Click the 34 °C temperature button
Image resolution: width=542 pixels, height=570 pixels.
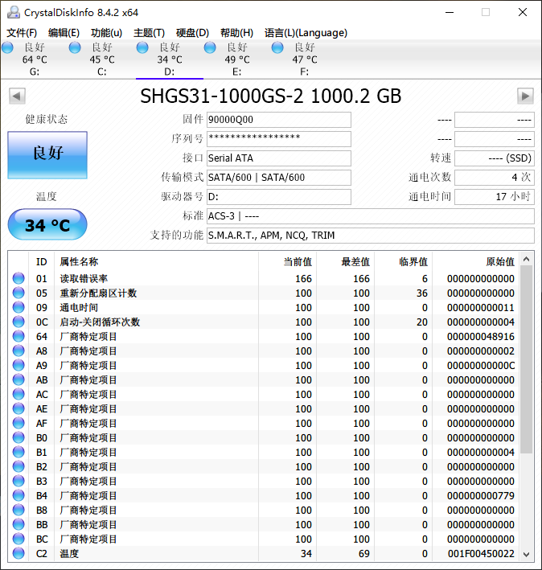pos(47,224)
